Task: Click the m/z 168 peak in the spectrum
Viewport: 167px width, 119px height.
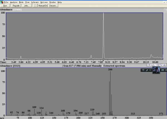Action: (x=63, y=114)
